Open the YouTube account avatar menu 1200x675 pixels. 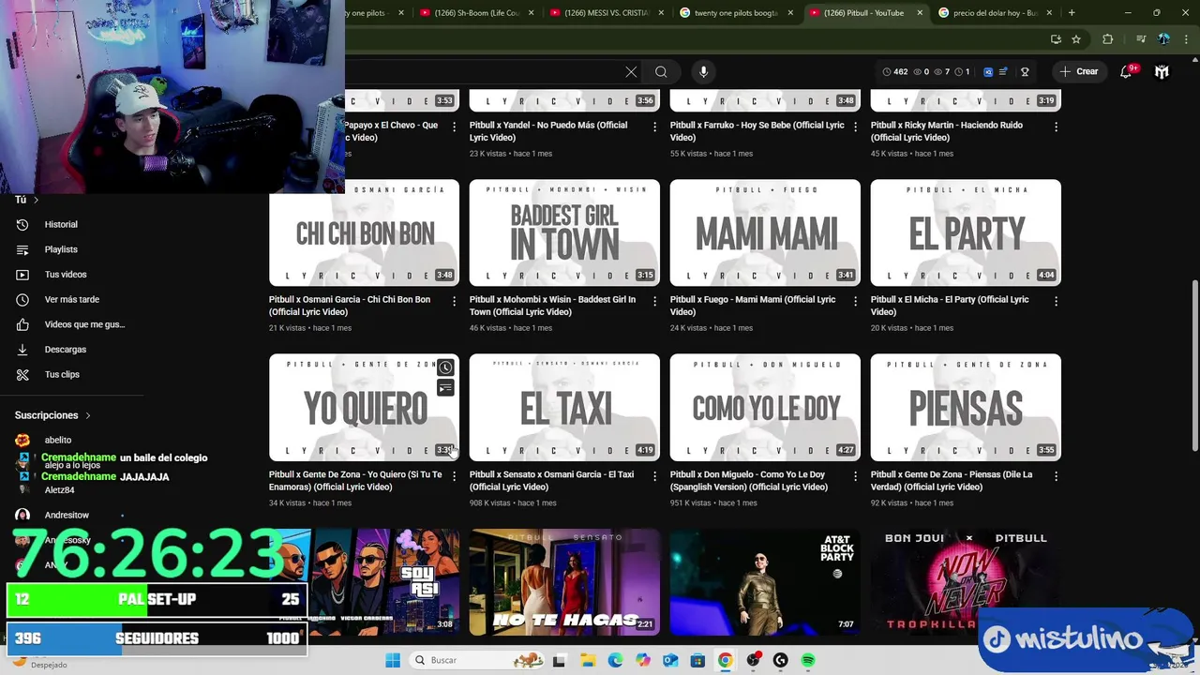pos(1162,71)
